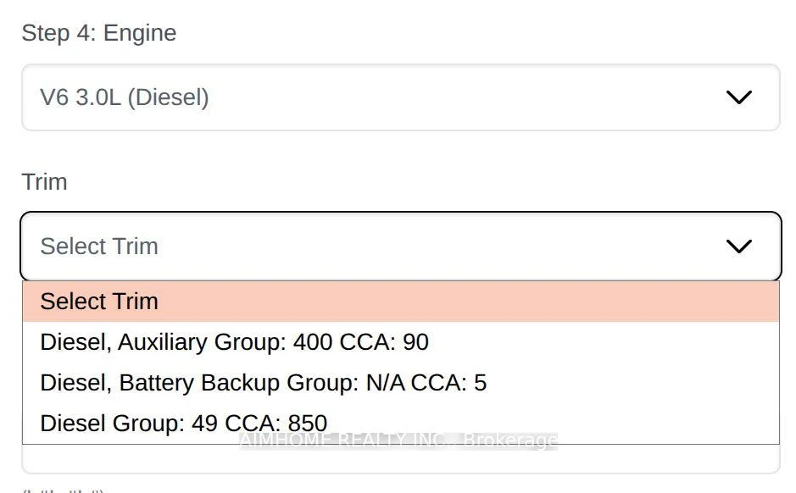The height and width of the screenshot is (493, 796).
Task: Pick Diesel Group: 49 CCA: 850
Action: pyautogui.click(x=183, y=423)
